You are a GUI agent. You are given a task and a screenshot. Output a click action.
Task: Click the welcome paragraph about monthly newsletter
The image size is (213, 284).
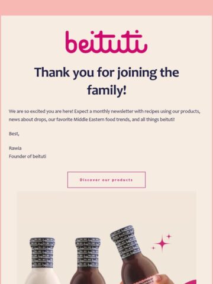click(105, 115)
